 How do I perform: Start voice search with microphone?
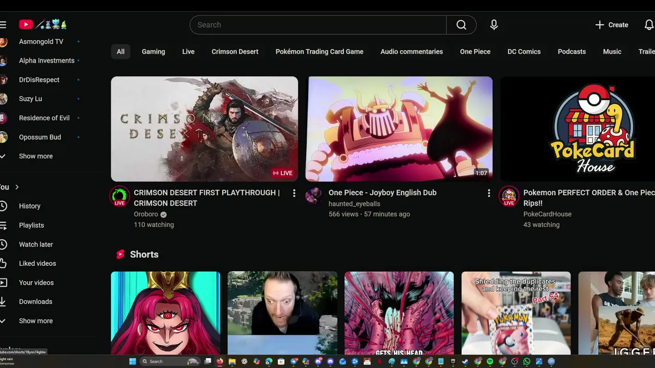[494, 25]
